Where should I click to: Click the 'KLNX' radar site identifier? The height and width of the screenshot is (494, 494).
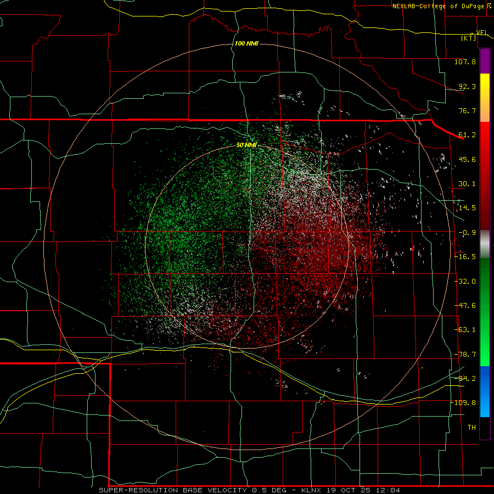[312, 490]
